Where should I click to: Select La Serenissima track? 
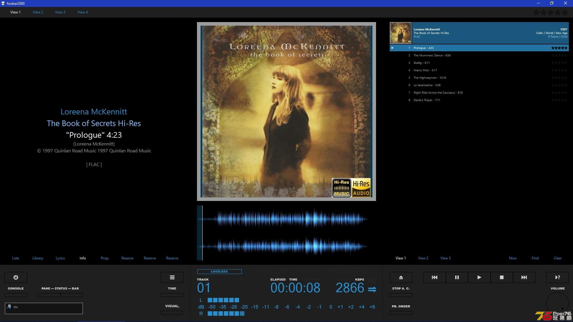pos(479,85)
